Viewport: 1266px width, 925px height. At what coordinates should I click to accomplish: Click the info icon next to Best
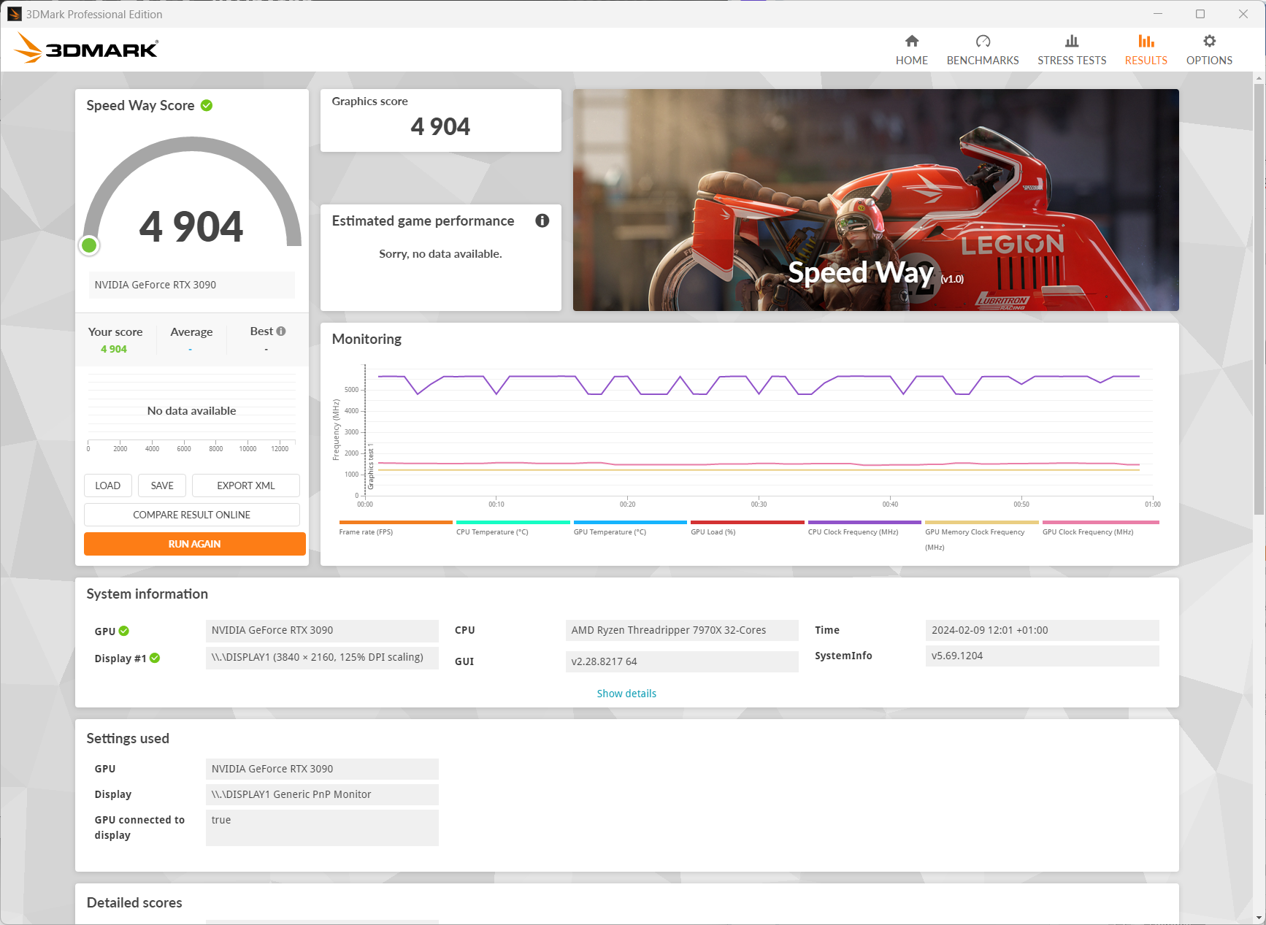pos(281,331)
